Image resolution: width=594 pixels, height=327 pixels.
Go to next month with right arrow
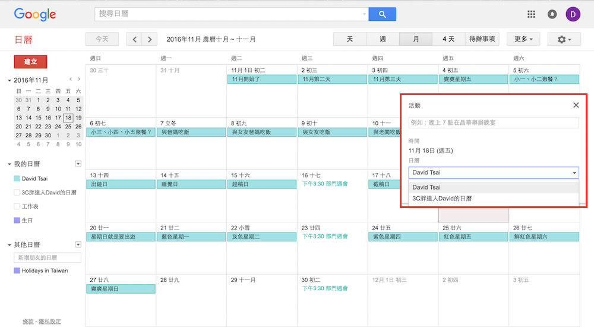(x=150, y=39)
